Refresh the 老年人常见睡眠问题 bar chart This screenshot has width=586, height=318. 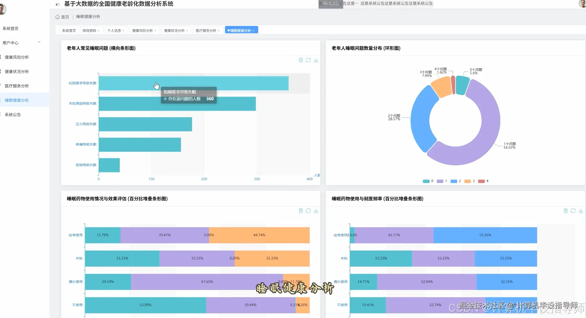click(308, 60)
